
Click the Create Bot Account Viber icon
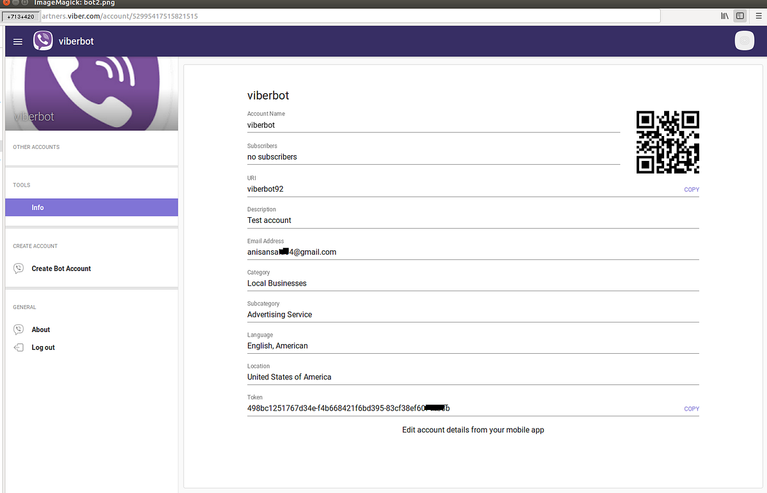point(19,269)
